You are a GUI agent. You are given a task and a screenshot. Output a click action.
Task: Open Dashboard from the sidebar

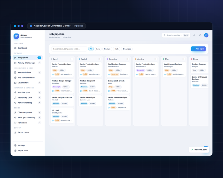(28, 48)
